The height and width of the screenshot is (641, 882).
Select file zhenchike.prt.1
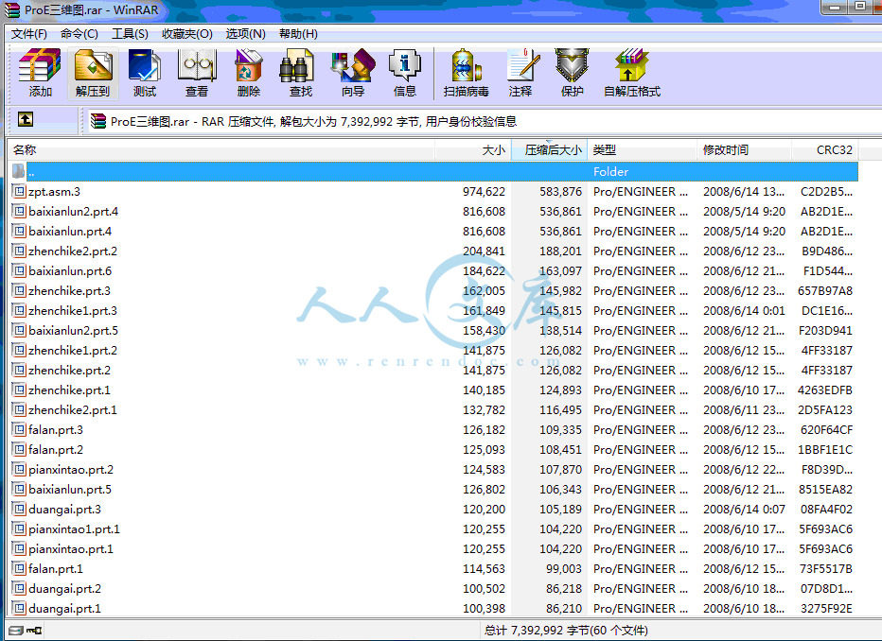pyautogui.click(x=433, y=390)
